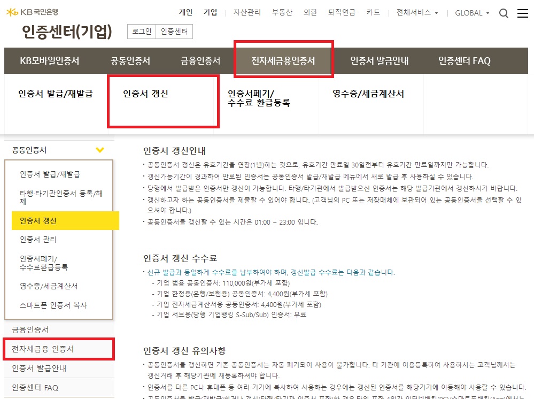534x399 pixels.
Task: Expand the 전체서비스 dropdown
Action: click(417, 13)
